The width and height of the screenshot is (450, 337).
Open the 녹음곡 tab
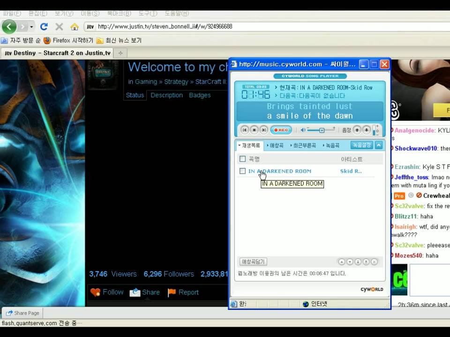[x=331, y=146]
